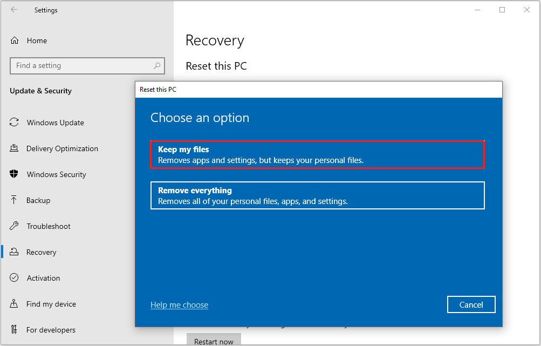541x346 pixels.
Task: Click the Activation checkmark icon
Action: 14,277
